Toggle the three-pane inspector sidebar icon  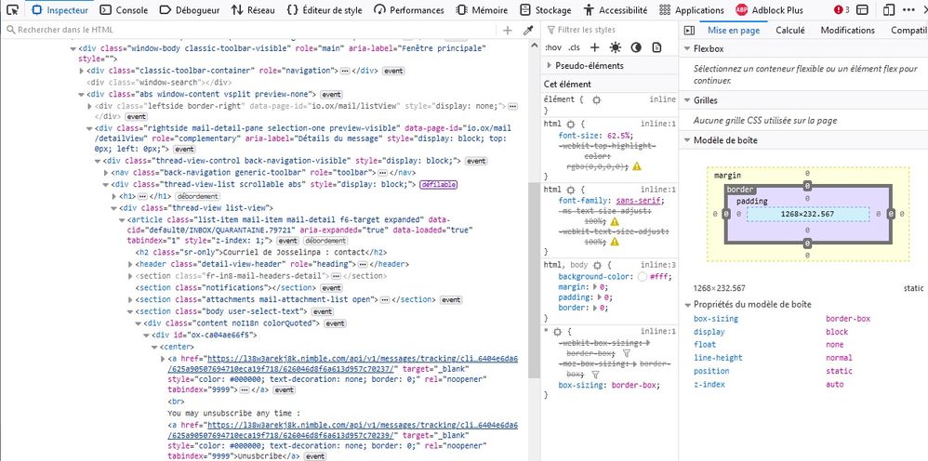point(689,30)
